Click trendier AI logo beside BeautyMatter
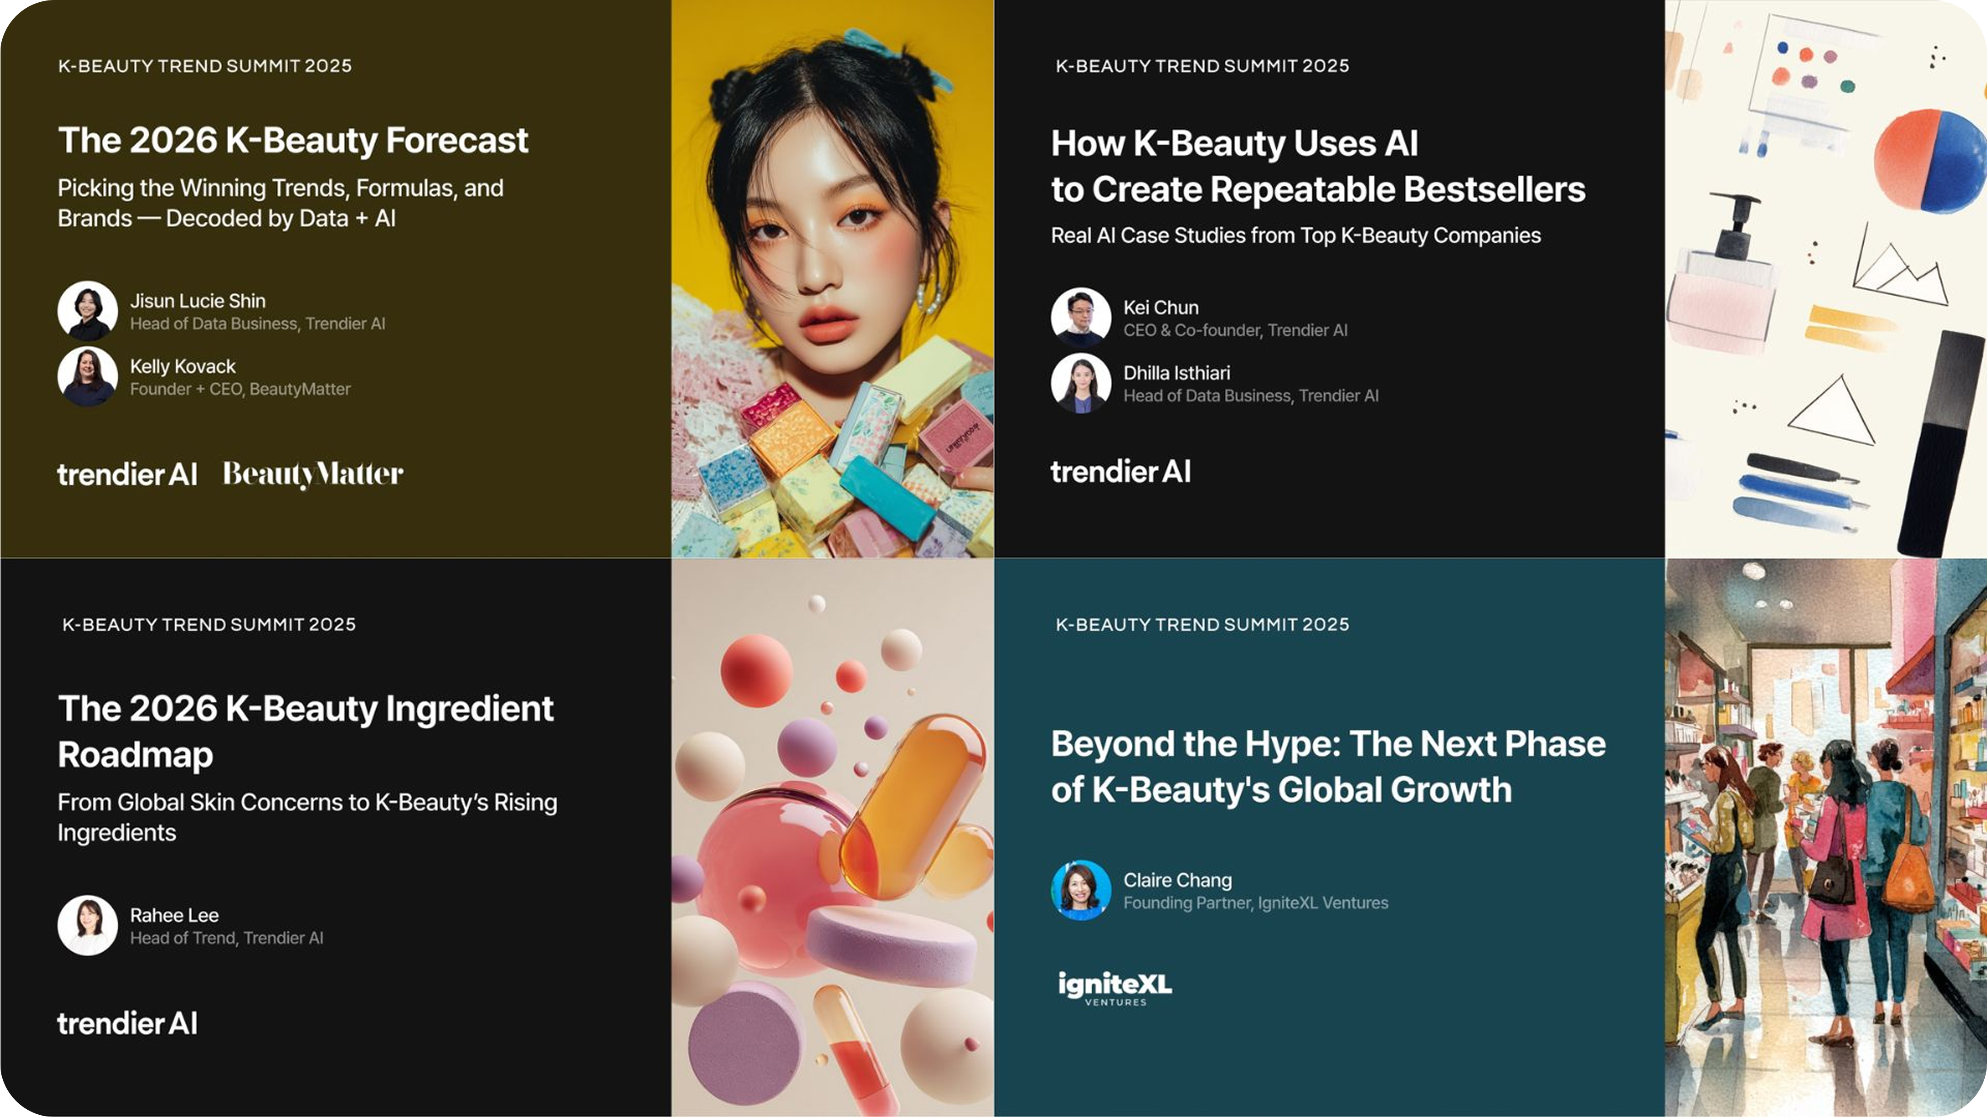 pyautogui.click(x=127, y=474)
